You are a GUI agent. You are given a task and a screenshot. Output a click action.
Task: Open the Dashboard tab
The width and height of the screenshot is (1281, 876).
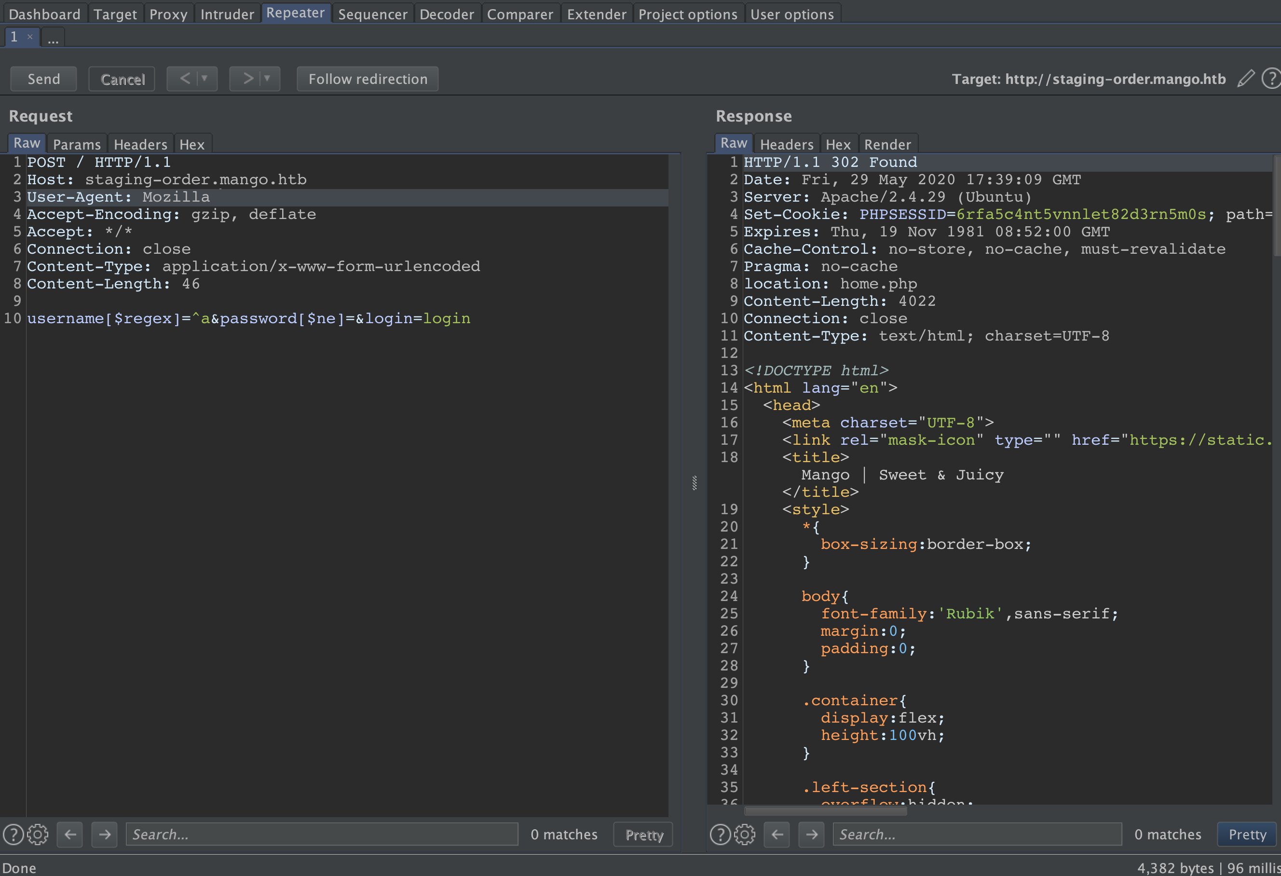[45, 14]
